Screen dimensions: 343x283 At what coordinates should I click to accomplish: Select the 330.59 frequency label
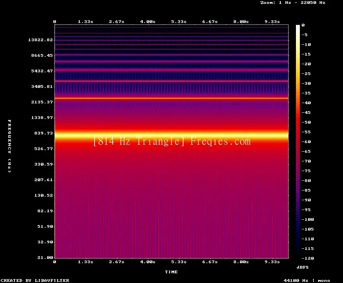pyautogui.click(x=44, y=164)
